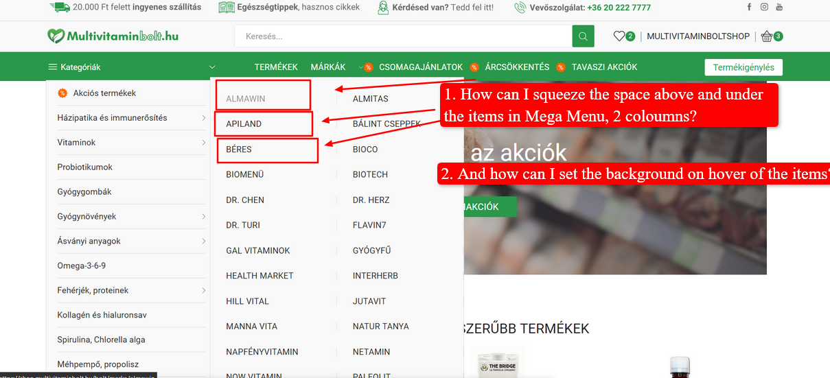This screenshot has width=830, height=378.
Task: Focus the Keresés search field
Action: pos(404,36)
